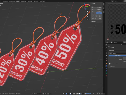Click the blue Z axis on navigation gizmo

point(85,4)
